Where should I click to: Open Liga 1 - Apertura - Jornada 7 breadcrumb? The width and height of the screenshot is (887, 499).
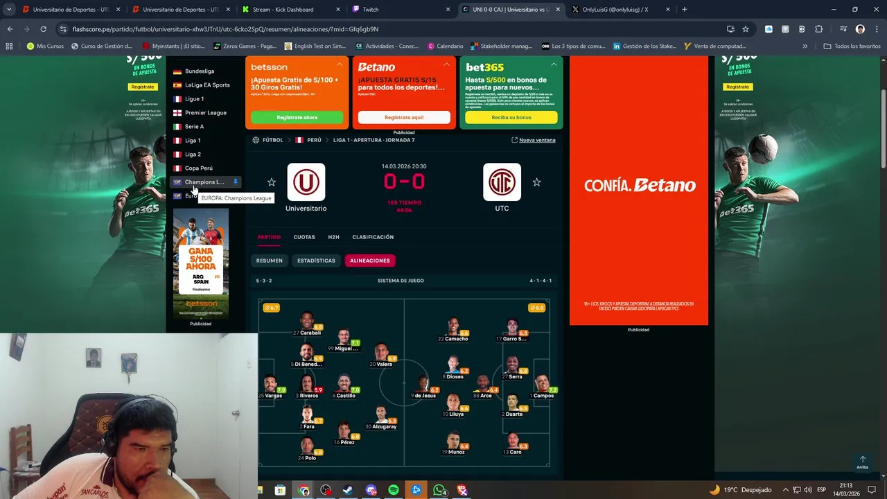click(x=374, y=140)
